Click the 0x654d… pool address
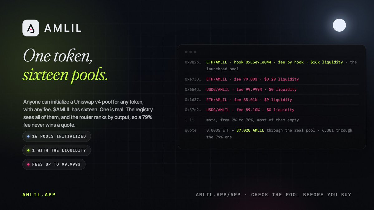This screenshot has width=374, height=210. 193,90
